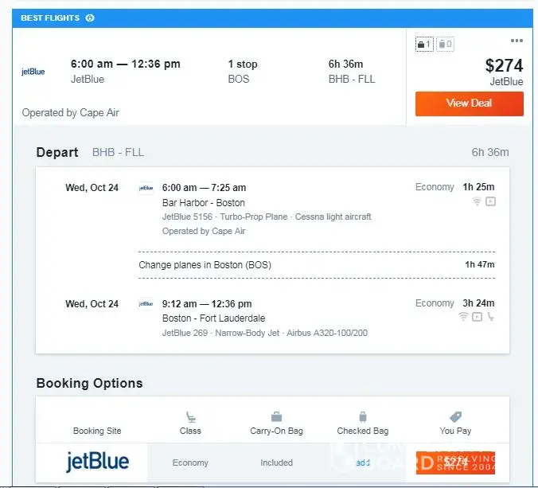This screenshot has height=488, width=538.
Task: Click the You Pay price tag icon
Action: (455, 416)
